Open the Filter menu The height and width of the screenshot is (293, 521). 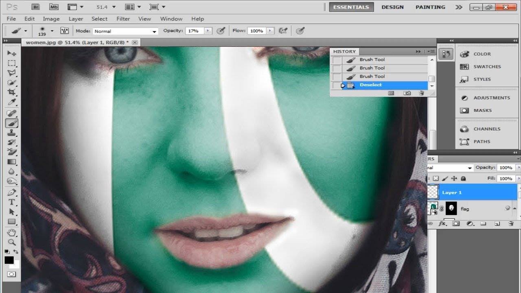[x=123, y=19]
